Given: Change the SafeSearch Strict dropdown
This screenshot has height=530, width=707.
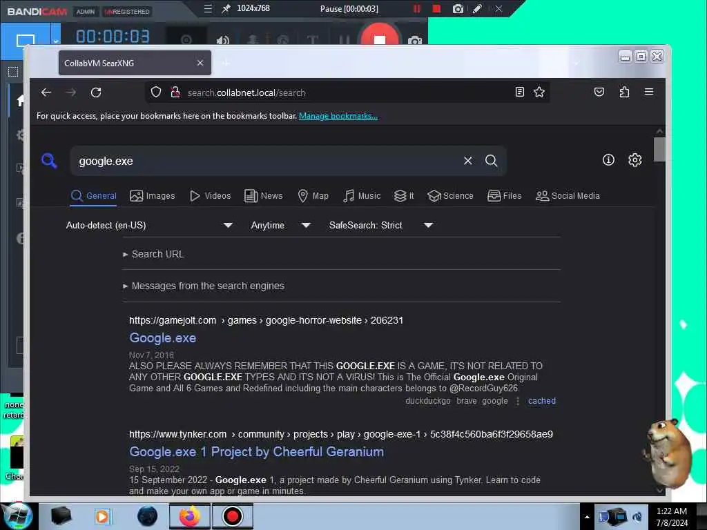Looking at the screenshot, I should pos(381,226).
